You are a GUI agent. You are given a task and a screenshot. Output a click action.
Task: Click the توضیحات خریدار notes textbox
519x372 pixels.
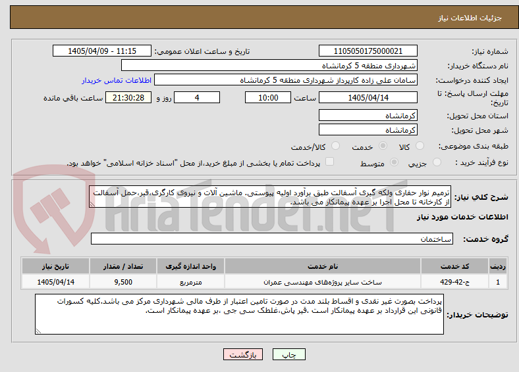[239, 314]
